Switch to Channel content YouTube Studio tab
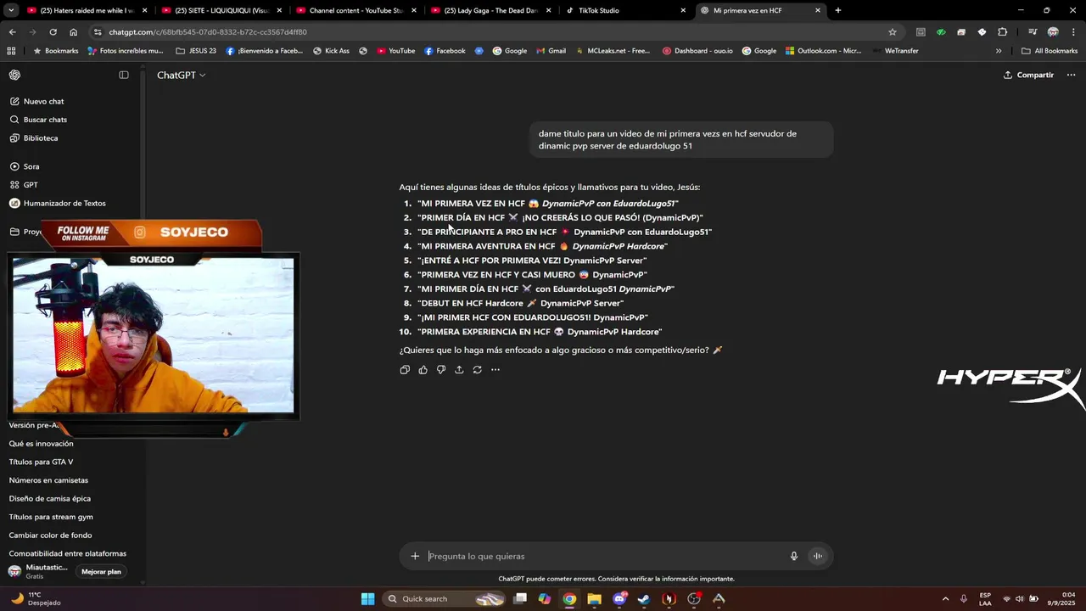This screenshot has width=1086, height=611. pos(355,10)
